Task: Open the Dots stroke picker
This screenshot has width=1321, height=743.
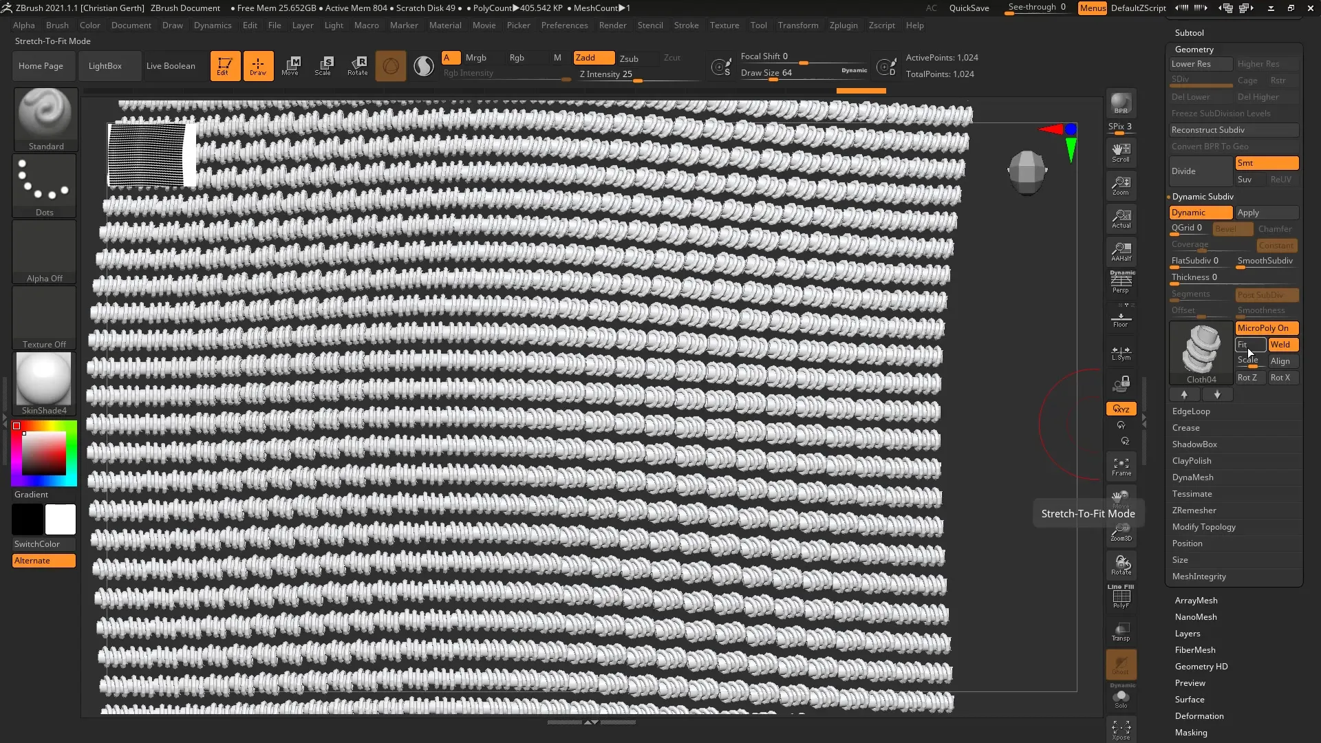Action: click(44, 185)
